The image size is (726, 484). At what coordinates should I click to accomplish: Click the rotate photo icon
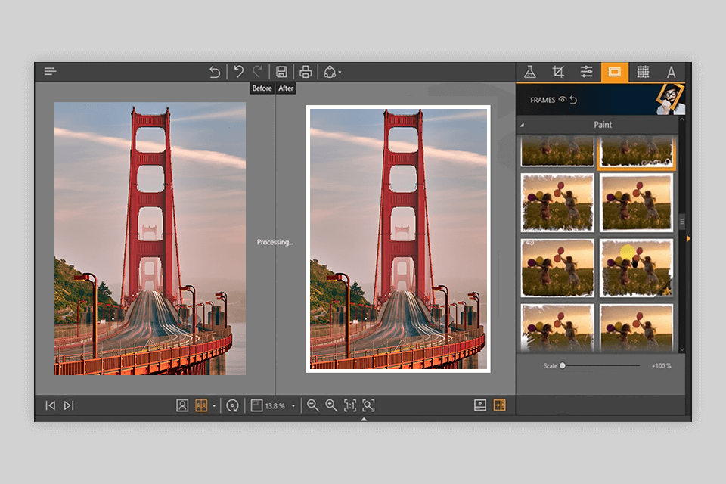232,405
